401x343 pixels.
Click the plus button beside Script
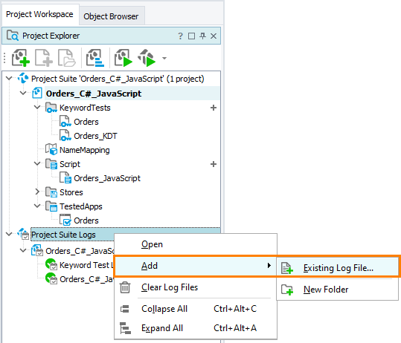pos(214,164)
